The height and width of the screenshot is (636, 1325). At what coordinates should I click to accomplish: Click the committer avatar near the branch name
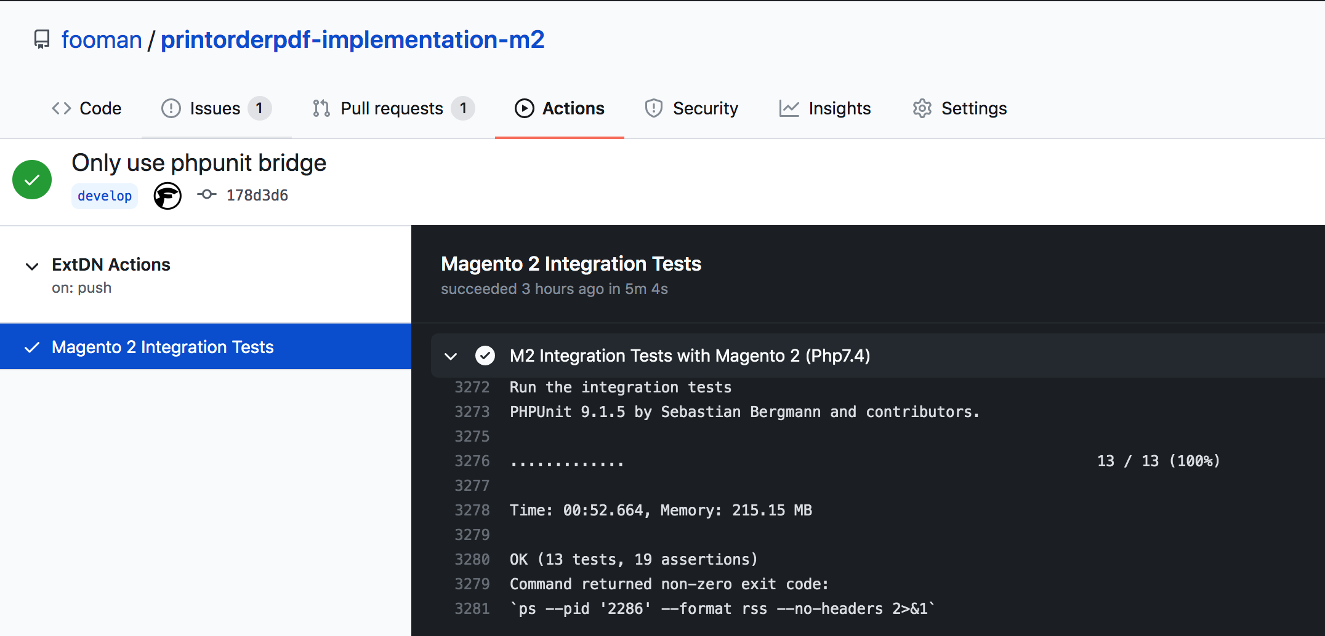[x=167, y=196]
